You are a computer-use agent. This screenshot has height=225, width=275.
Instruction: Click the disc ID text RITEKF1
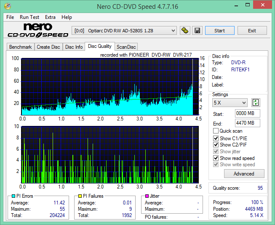pos(240,70)
